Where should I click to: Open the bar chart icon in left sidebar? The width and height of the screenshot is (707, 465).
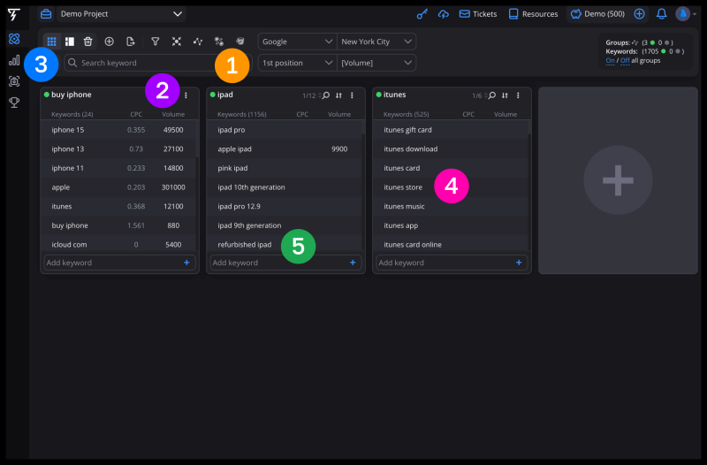(14, 60)
